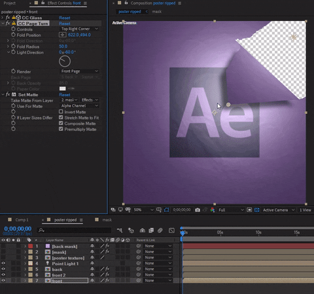Click the stopwatch beside Fold Position
Viewport: 314px width, 294px height.
pos(13,35)
